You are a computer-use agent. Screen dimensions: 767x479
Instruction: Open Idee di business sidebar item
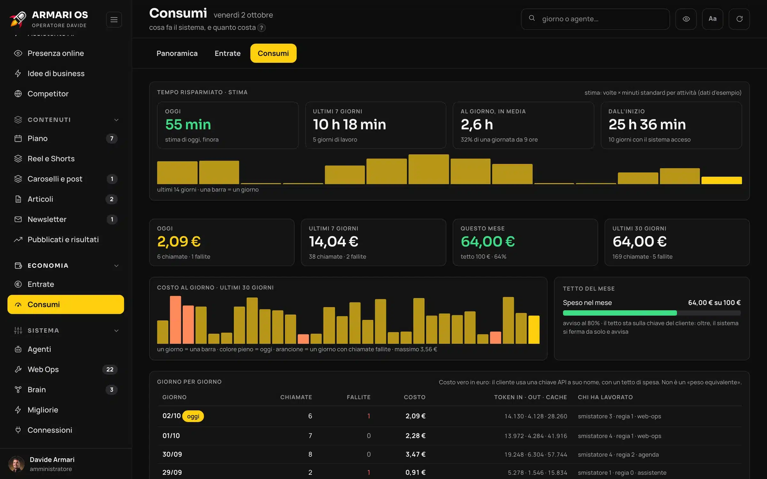tap(66, 73)
